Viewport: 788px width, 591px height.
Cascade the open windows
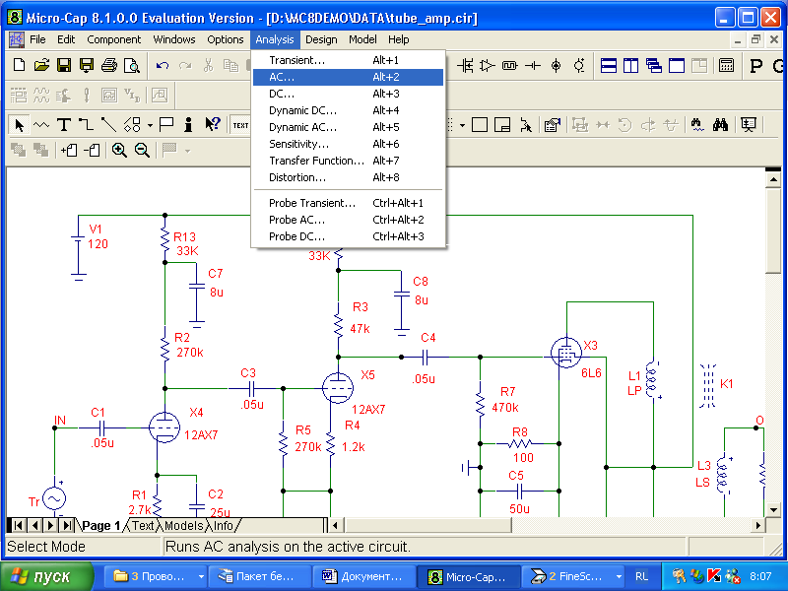tap(654, 65)
